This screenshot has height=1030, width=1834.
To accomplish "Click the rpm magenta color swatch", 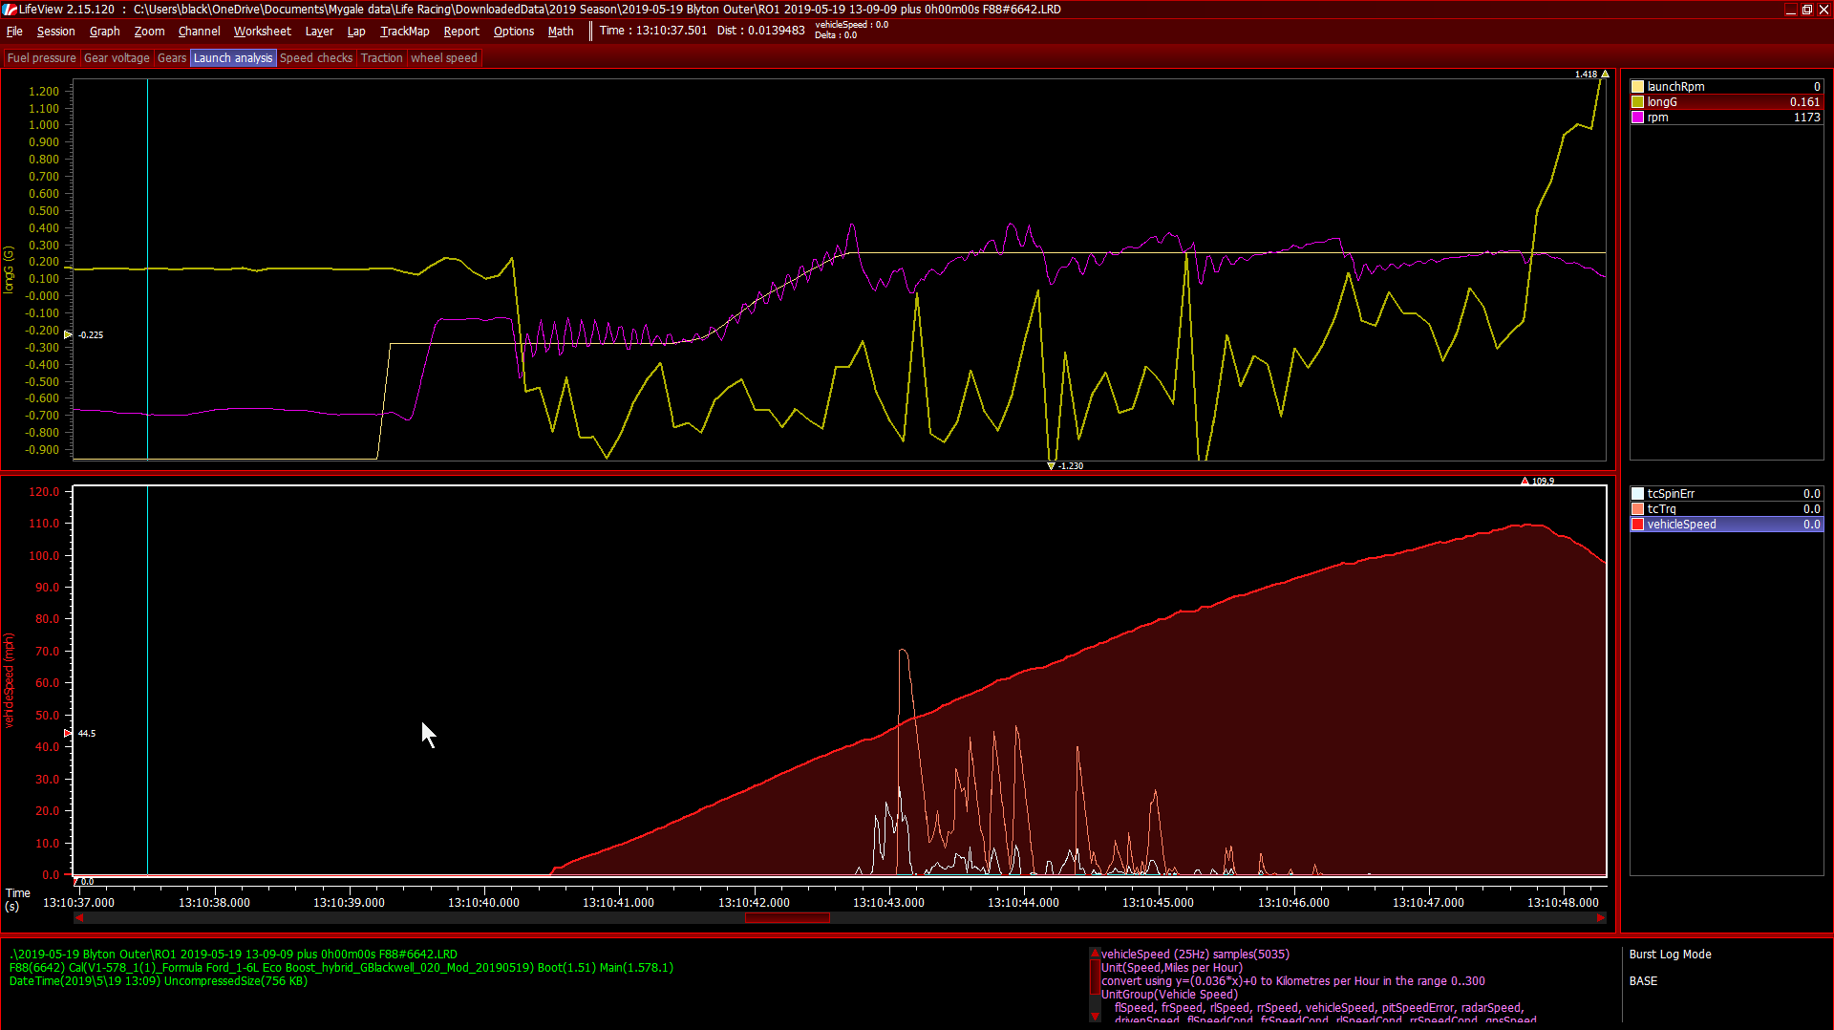I will (x=1637, y=118).
